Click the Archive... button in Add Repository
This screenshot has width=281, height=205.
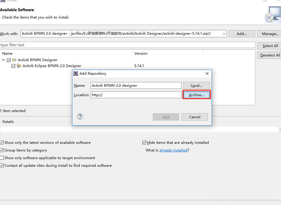pos(197,95)
